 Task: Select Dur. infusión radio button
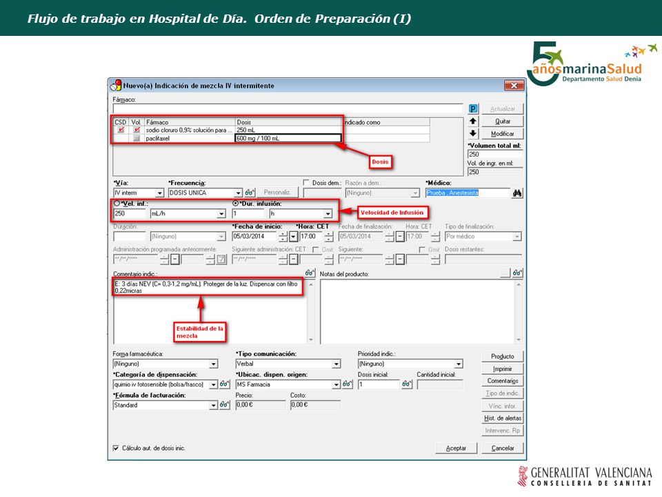pos(236,203)
